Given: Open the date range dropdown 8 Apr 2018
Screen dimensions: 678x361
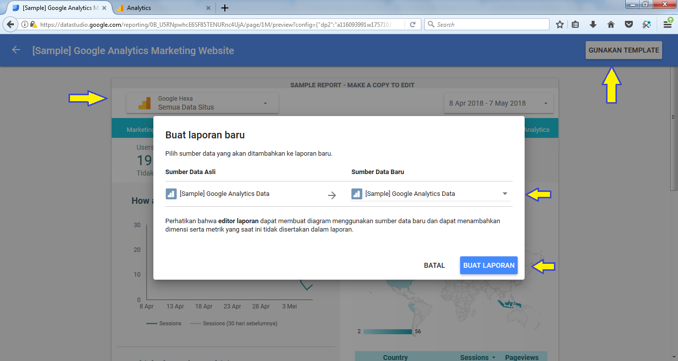Looking at the screenshot, I should [x=498, y=103].
